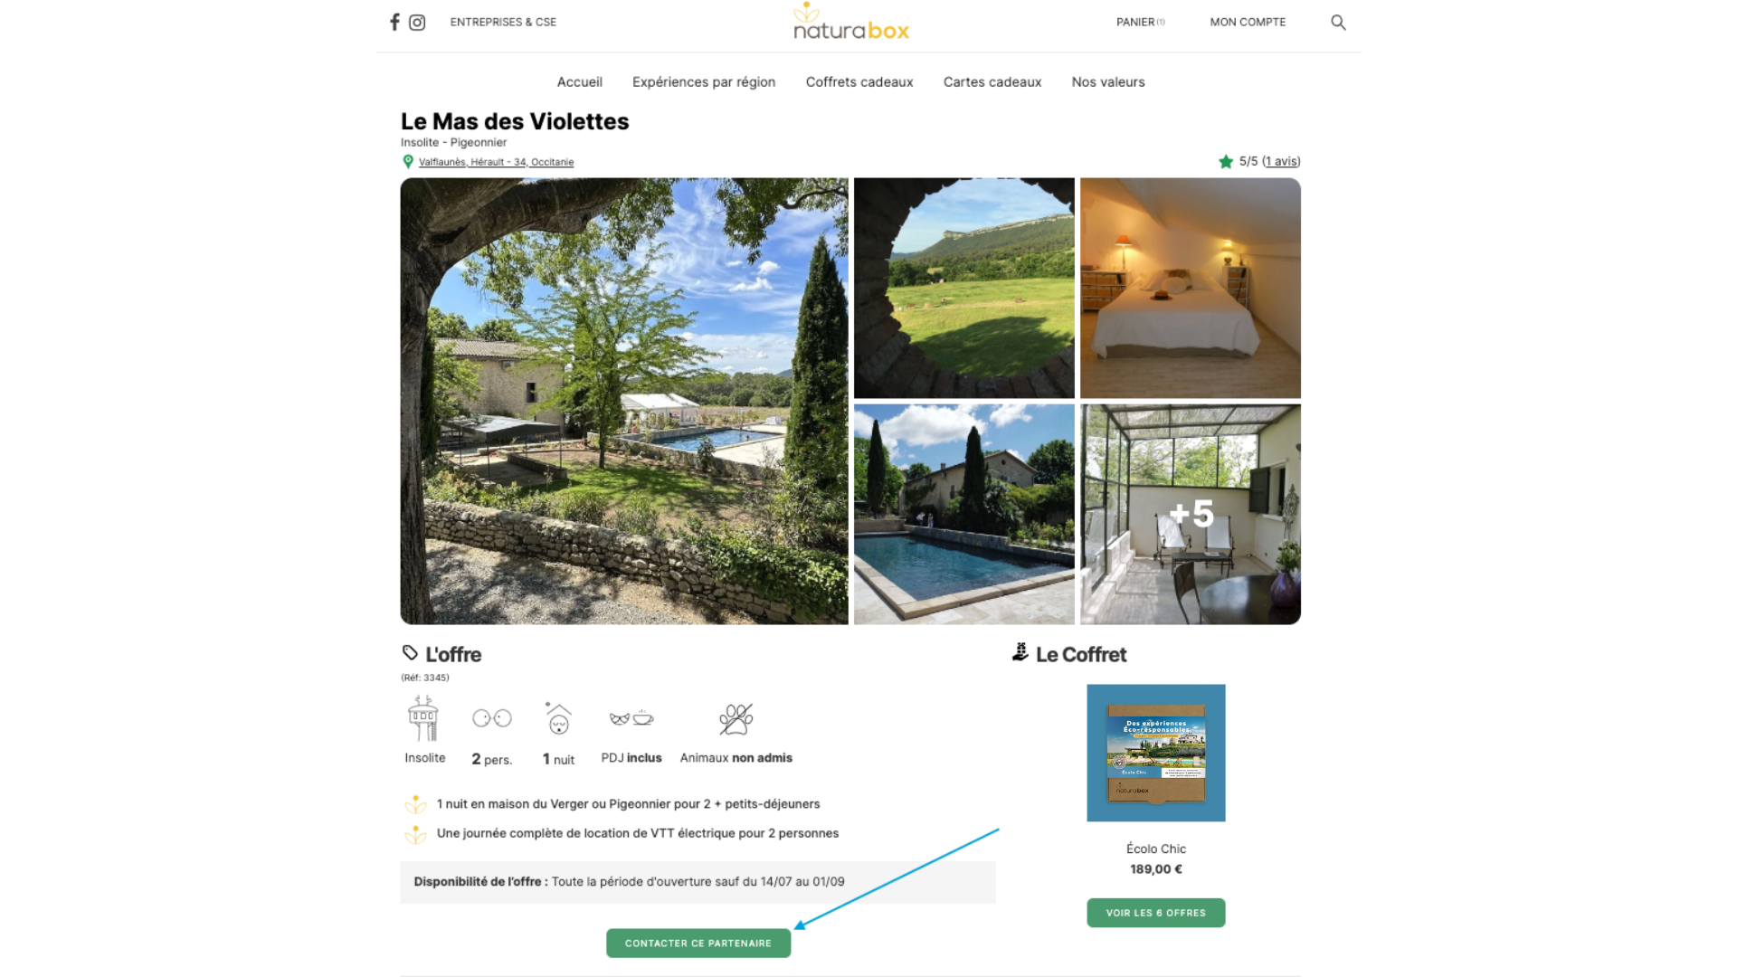This screenshot has width=1737, height=977.
Task: Click the breakfast PDJ inclus icon
Action: 631,718
